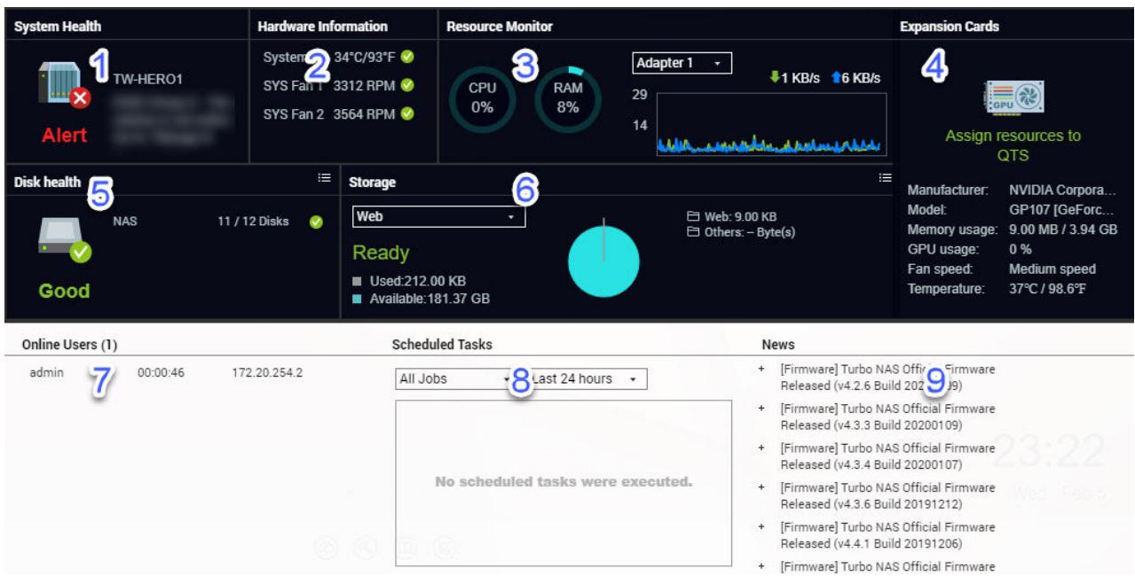Click the Online Users (1) heading

tap(70, 343)
